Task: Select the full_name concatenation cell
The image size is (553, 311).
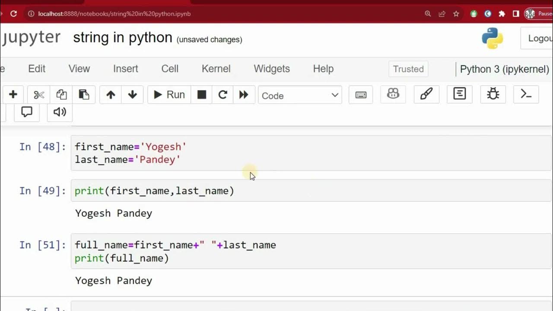Action: click(311, 251)
